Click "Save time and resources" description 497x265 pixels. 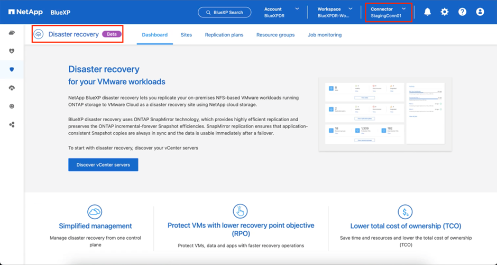[406, 241]
